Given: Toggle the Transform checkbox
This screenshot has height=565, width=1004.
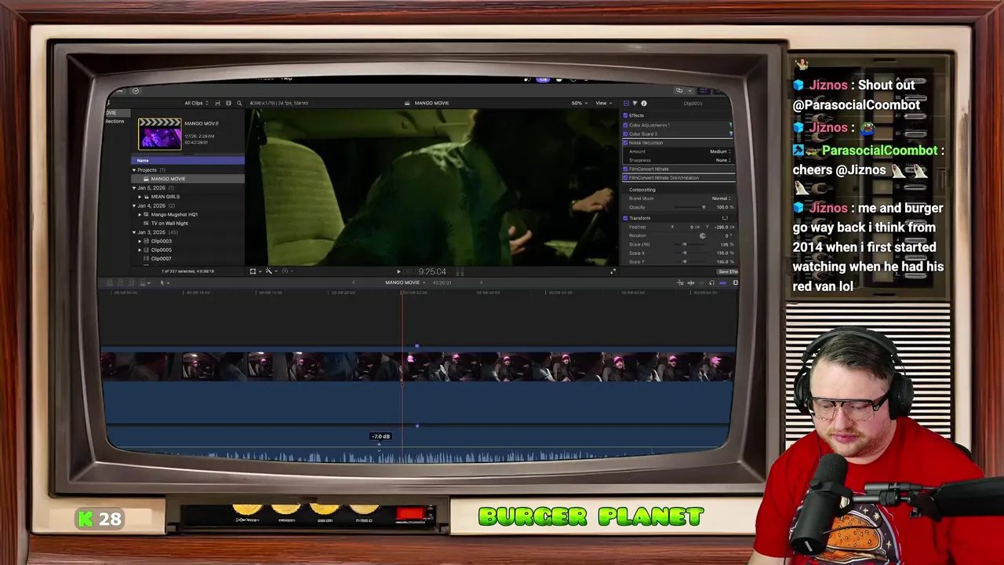Looking at the screenshot, I should coord(625,218).
